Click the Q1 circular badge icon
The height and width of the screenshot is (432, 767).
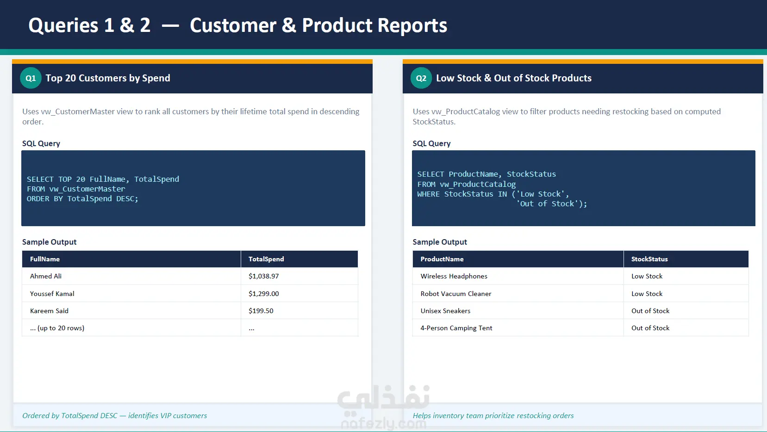tap(31, 78)
